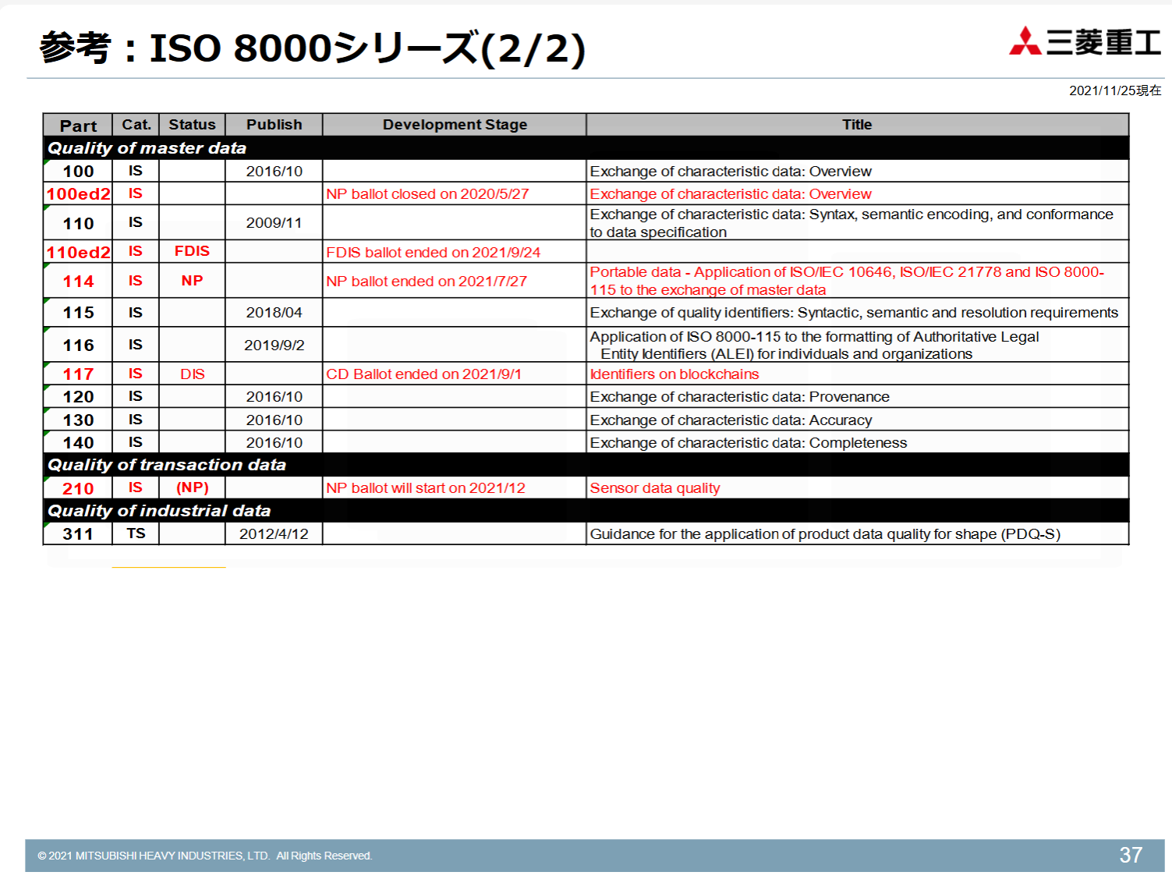Click part number cell '115'

point(78,313)
